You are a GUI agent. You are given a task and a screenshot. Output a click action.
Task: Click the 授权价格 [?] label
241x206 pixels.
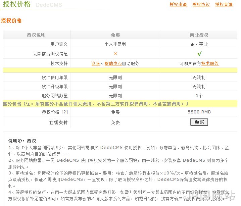coord(55,112)
